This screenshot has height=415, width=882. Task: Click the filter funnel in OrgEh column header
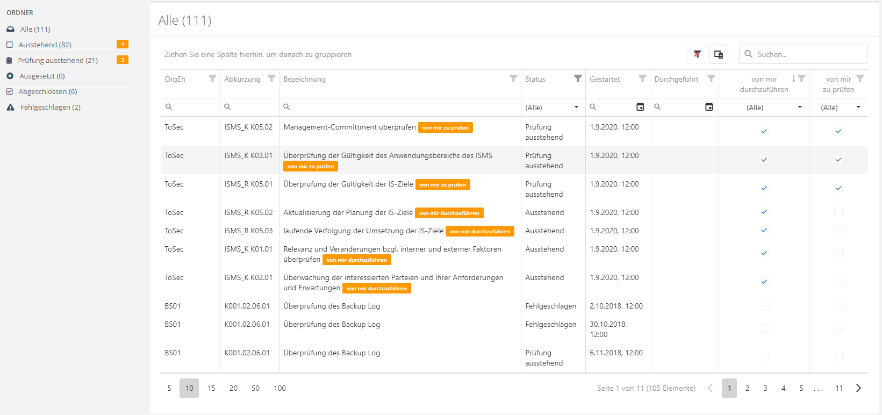(x=212, y=79)
